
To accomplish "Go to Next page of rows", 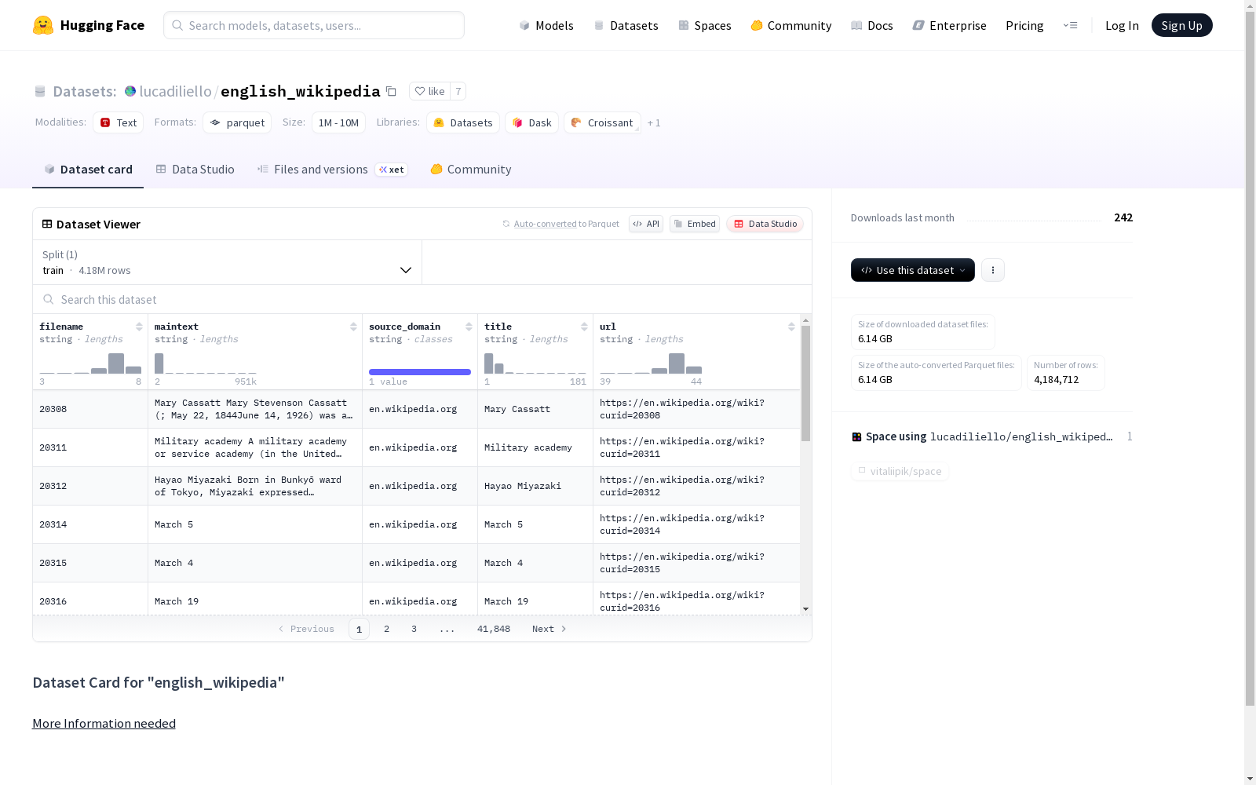I will (549, 629).
